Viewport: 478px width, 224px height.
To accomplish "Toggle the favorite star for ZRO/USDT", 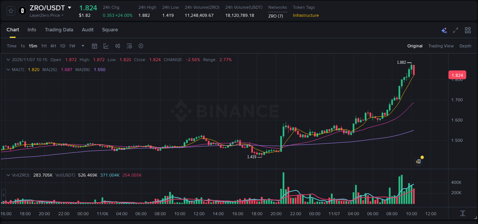I will point(10,11).
